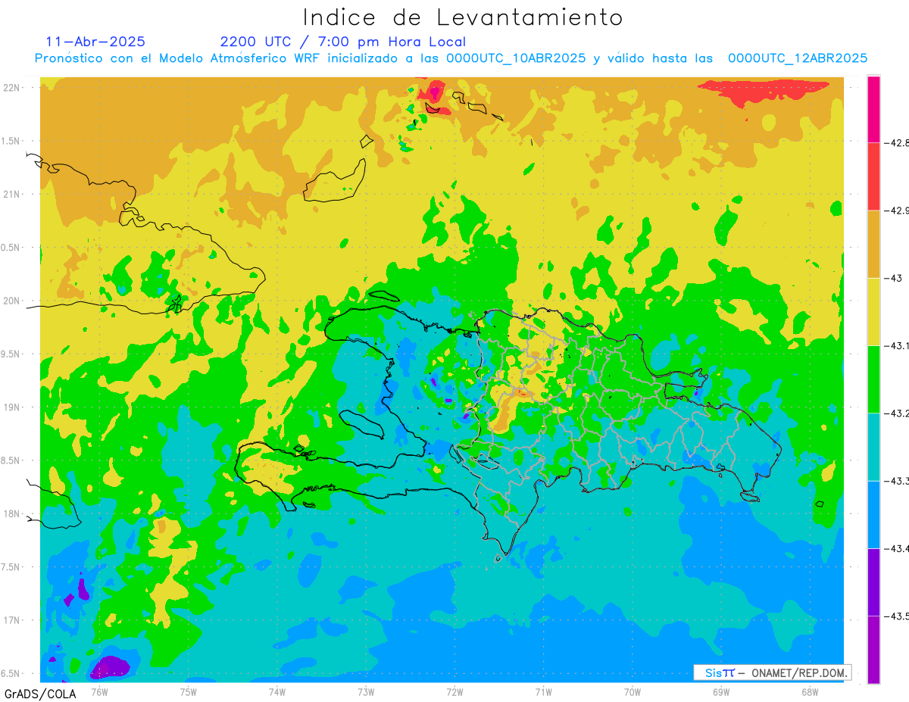This screenshot has height=702, width=909.
Task: Click the '71W' longitude label
Action: coord(543,691)
